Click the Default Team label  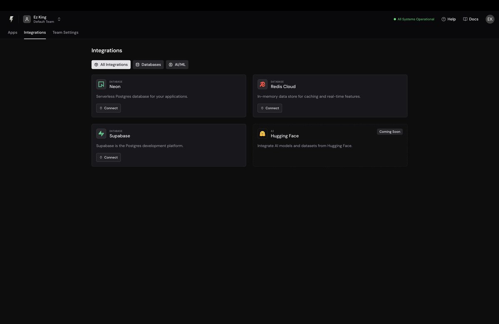pos(44,22)
